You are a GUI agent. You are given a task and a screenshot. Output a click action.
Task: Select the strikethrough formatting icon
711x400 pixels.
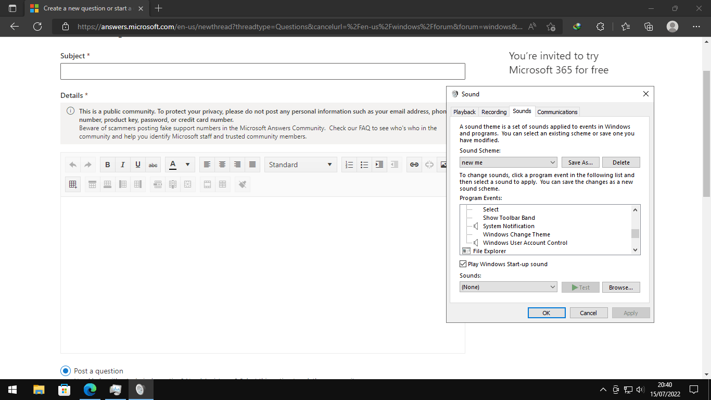click(153, 164)
